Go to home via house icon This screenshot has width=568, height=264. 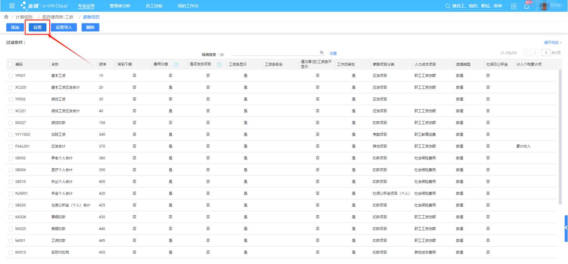point(6,17)
